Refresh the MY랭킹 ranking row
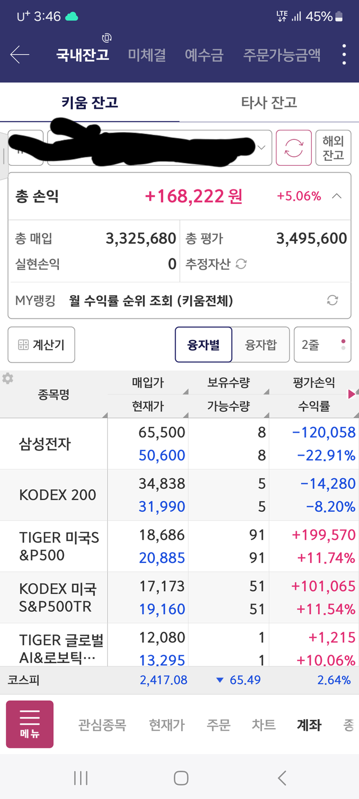The image size is (359, 799). click(x=332, y=301)
